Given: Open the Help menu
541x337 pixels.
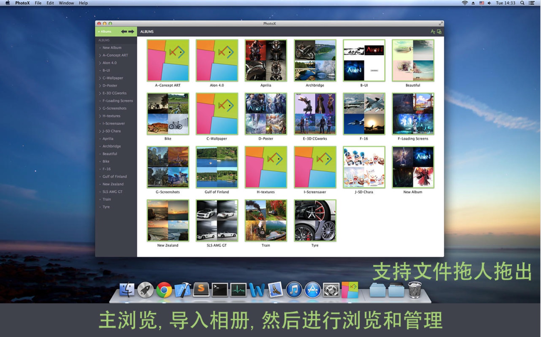Looking at the screenshot, I should click(x=83, y=3).
